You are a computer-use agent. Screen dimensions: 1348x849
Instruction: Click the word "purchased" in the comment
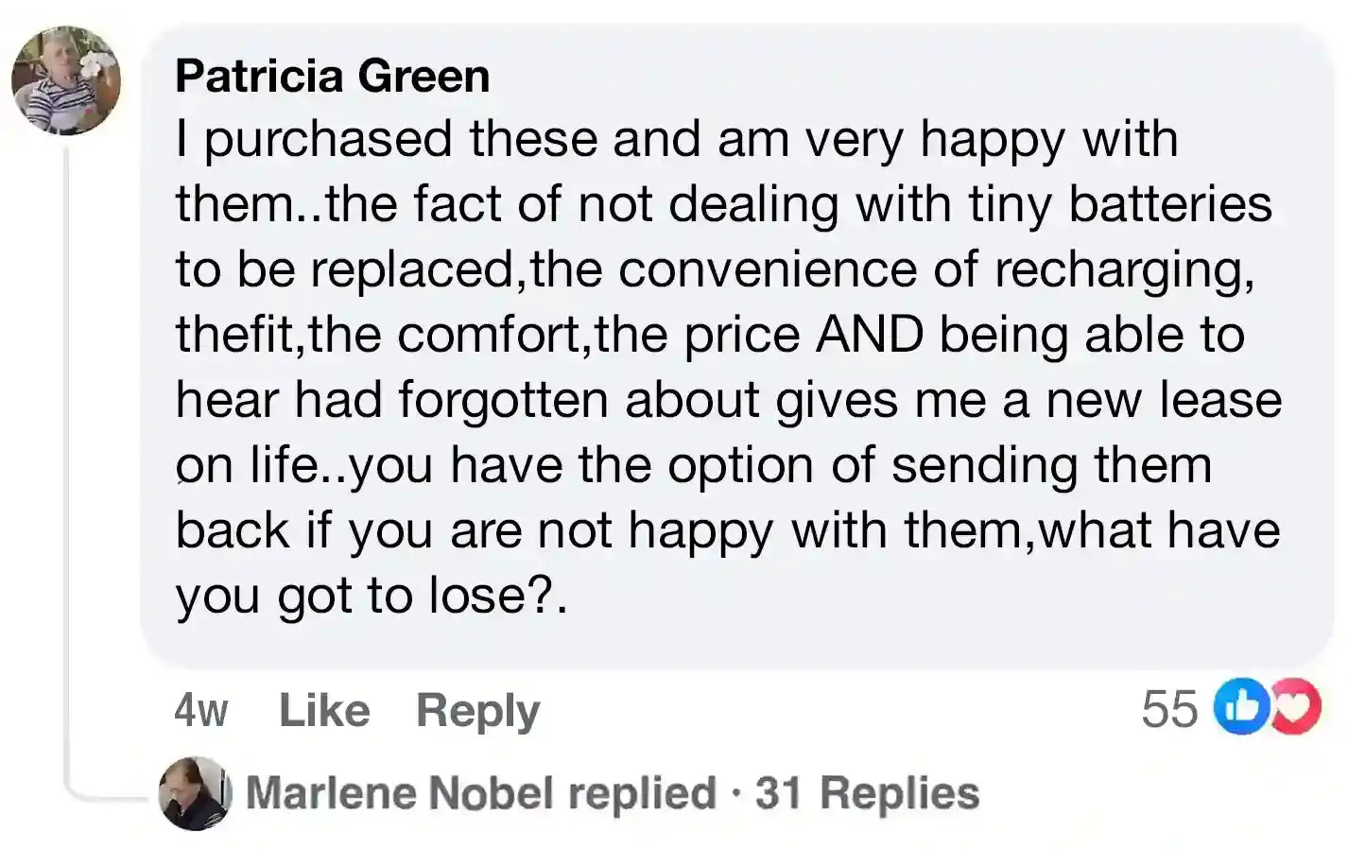(x=328, y=140)
